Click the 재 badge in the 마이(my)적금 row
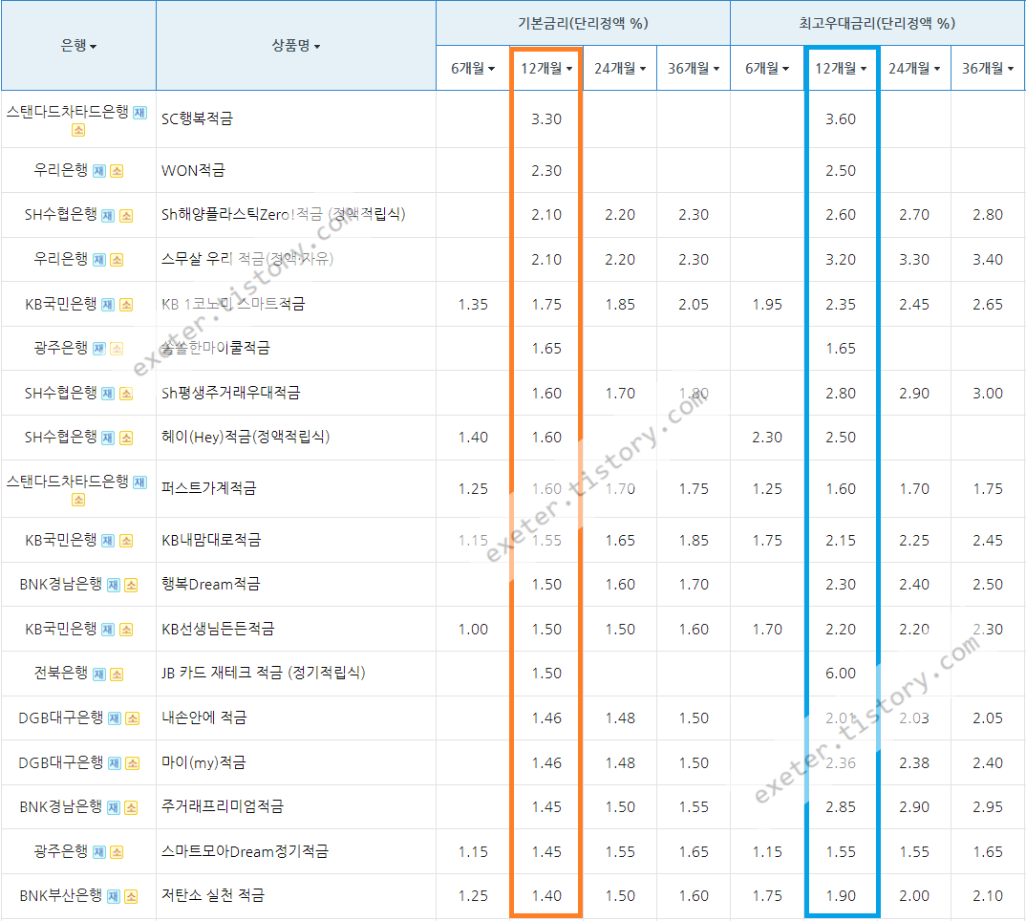Screen dimensions: 1026x921 click(115, 763)
